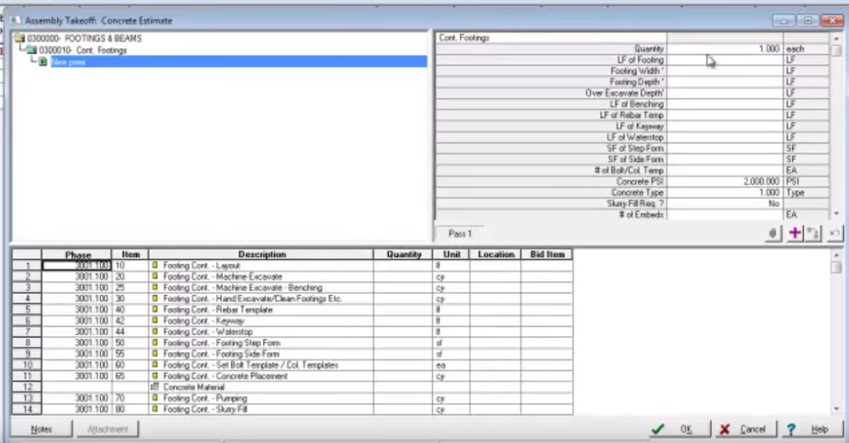This screenshot has width=849, height=443.
Task: Select 0300010- Cont. Footings tree node
Action: click(82, 50)
